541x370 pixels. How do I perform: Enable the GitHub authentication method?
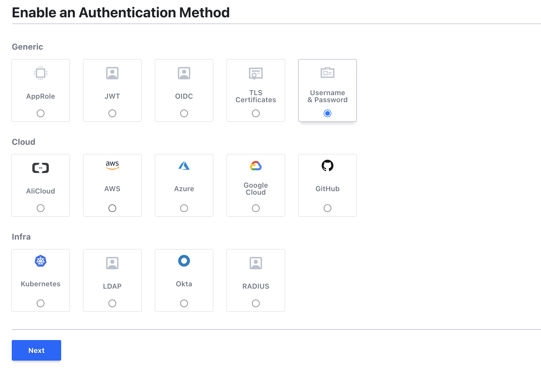click(327, 208)
